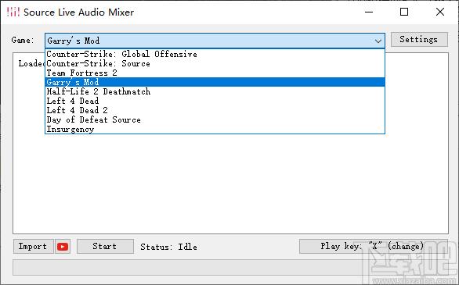The width and height of the screenshot is (459, 285).
Task: Click the Game combo box field
Action: point(215,41)
